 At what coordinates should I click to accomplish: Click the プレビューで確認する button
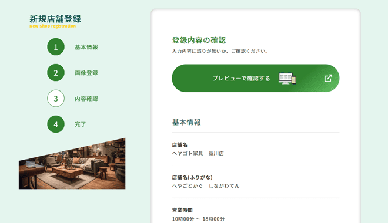pos(256,78)
